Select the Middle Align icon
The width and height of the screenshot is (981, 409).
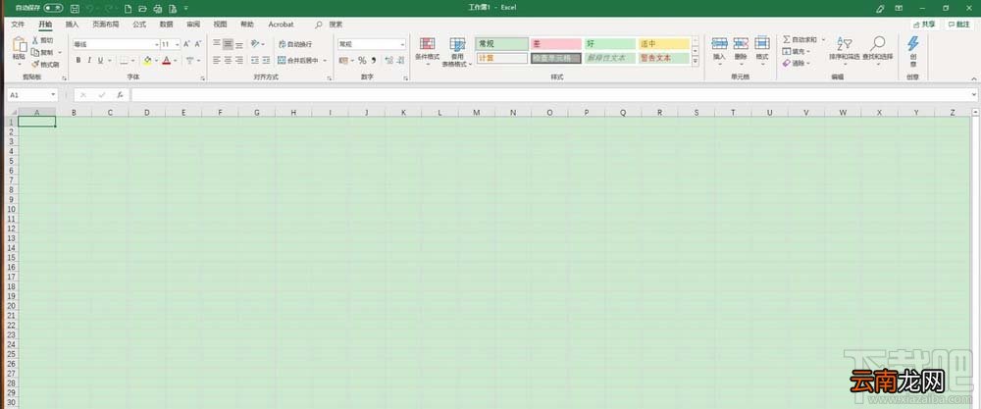(229, 44)
